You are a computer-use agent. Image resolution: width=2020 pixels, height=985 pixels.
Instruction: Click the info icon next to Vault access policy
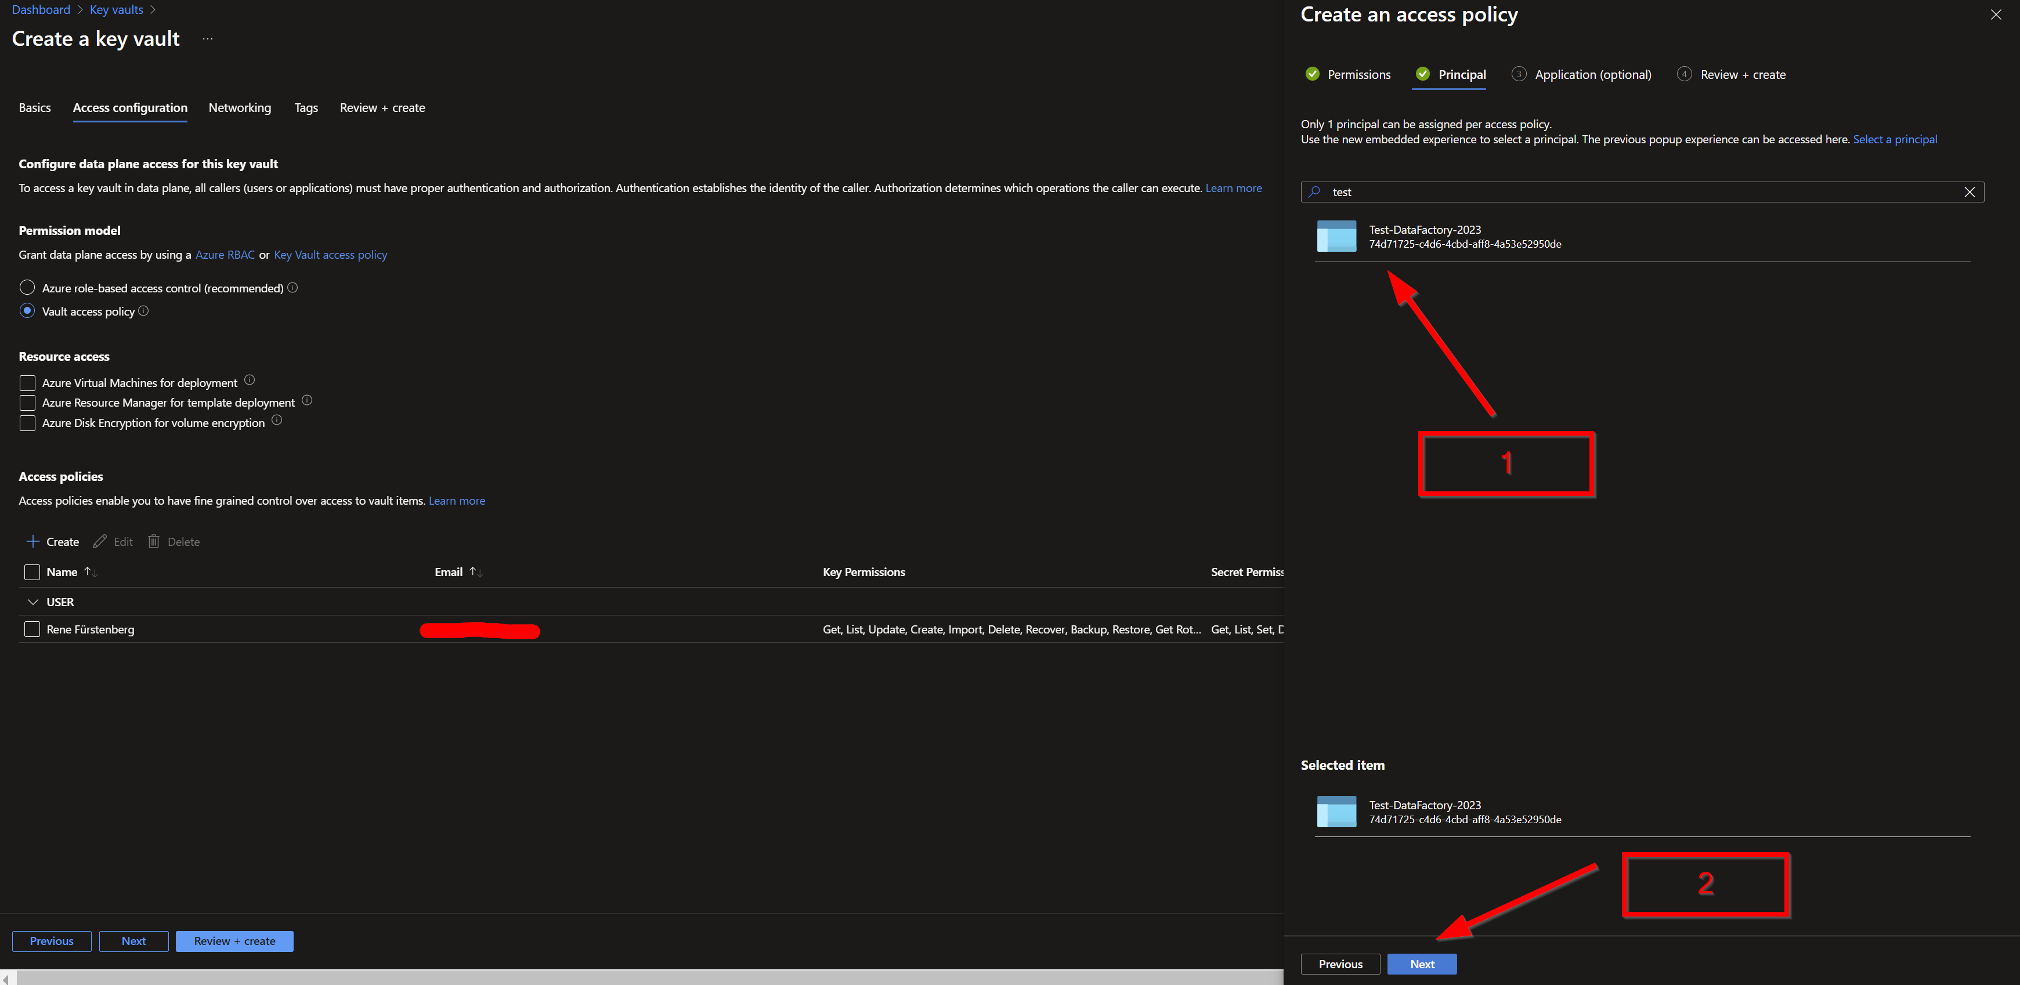click(143, 310)
